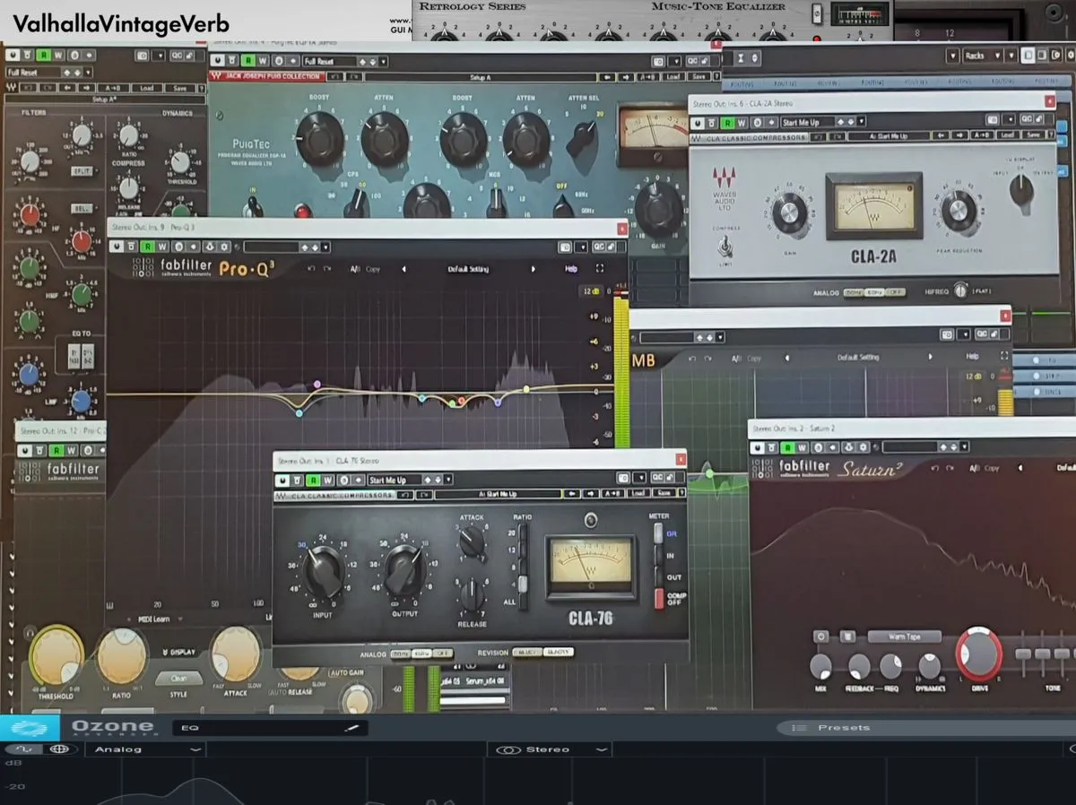Switch CLA-76 Analog setting to Off
Image resolution: width=1076 pixels, height=805 pixels.
tap(443, 653)
